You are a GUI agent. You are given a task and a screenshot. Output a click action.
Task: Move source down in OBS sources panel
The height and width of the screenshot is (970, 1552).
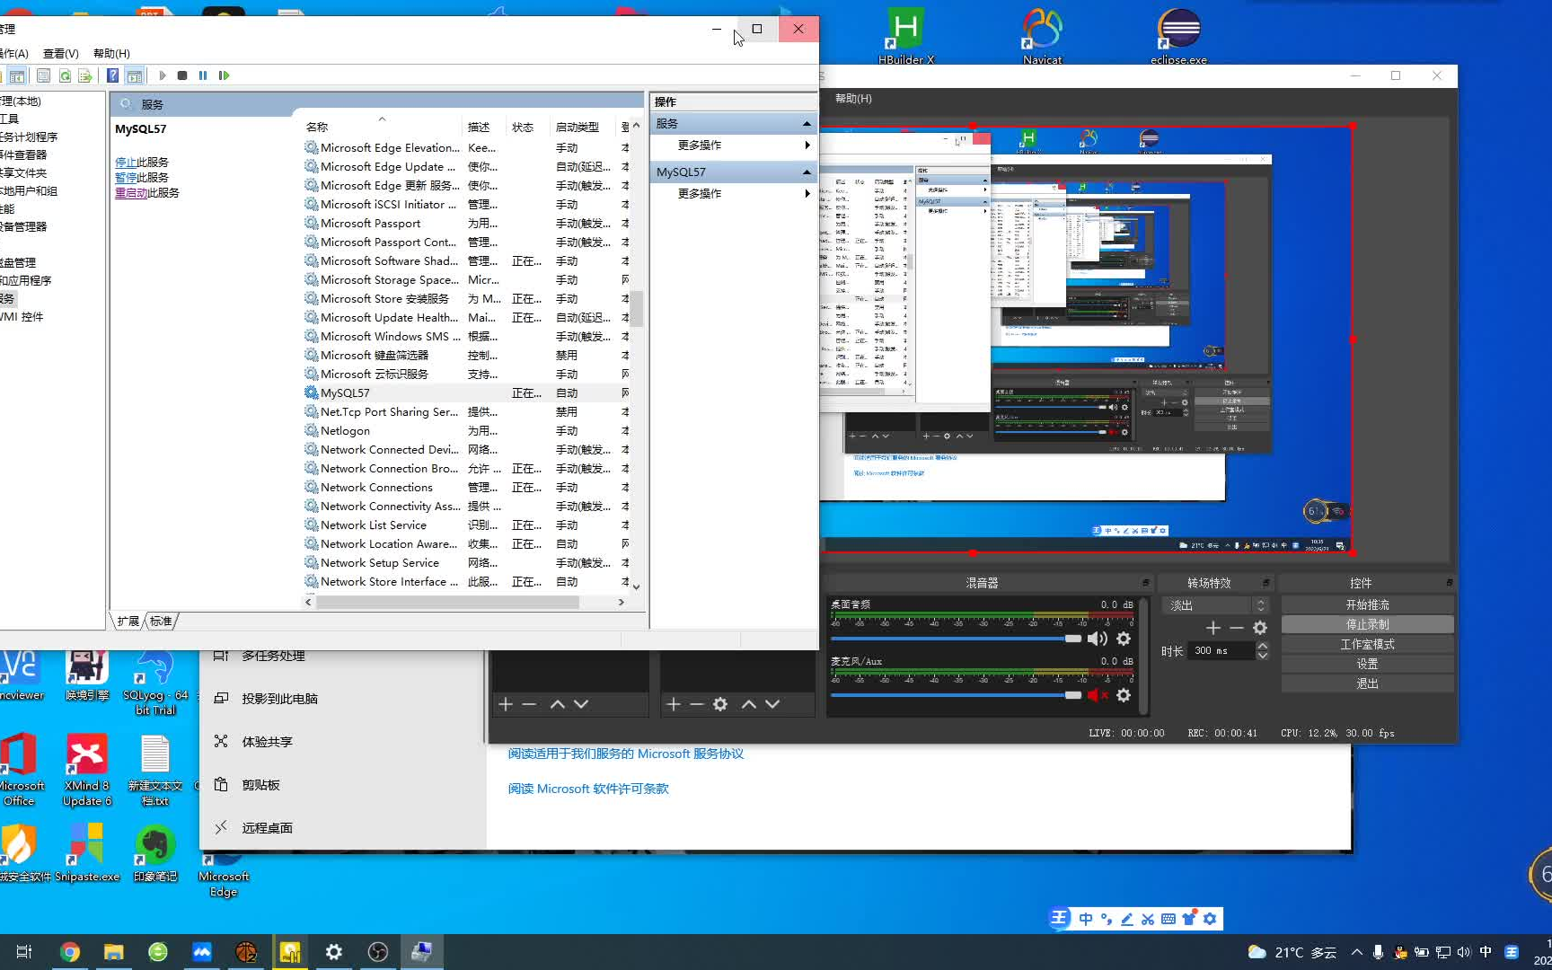[772, 704]
